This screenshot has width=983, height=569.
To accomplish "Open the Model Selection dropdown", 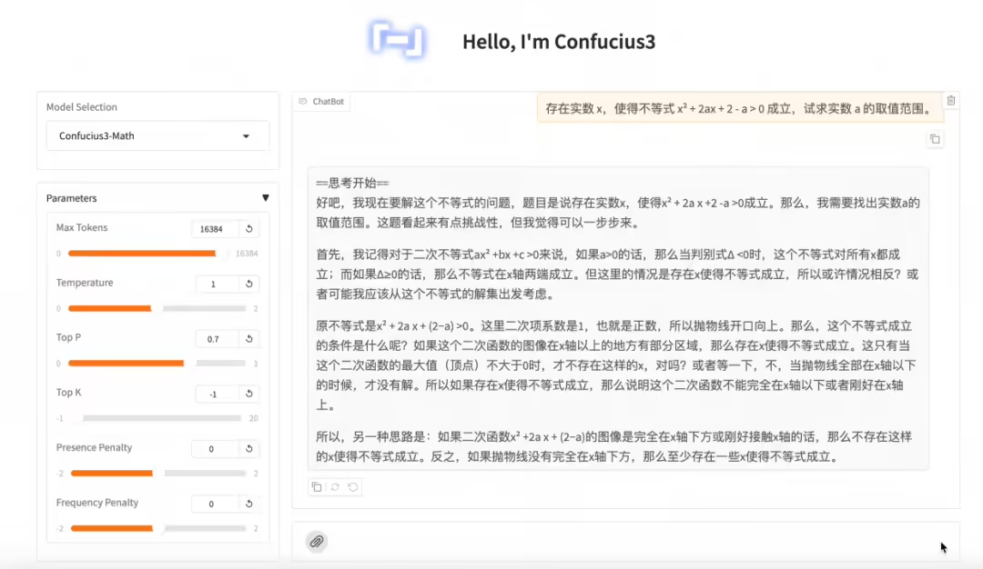I will pos(246,135).
